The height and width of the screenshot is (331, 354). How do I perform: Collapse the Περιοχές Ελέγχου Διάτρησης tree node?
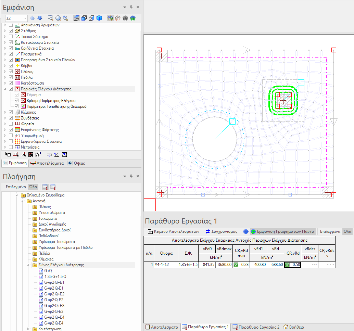point(5,89)
